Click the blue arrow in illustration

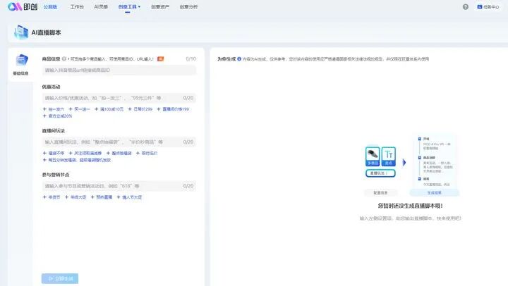[404, 163]
